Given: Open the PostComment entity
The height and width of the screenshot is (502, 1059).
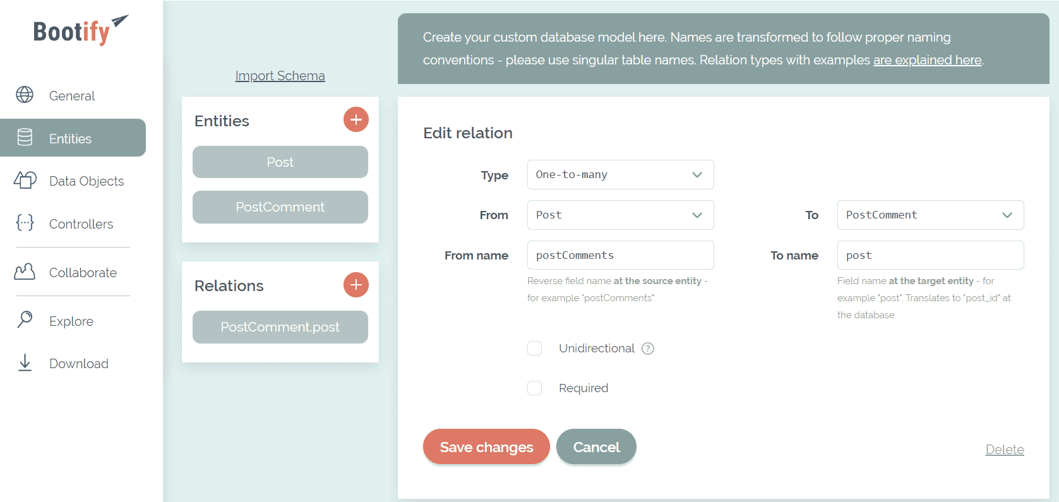Looking at the screenshot, I should (x=280, y=207).
